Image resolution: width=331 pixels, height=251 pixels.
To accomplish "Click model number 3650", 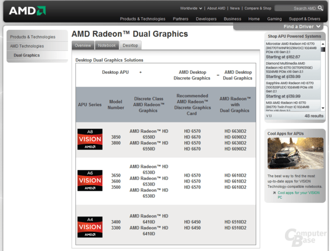I will pyautogui.click(x=116, y=175).
